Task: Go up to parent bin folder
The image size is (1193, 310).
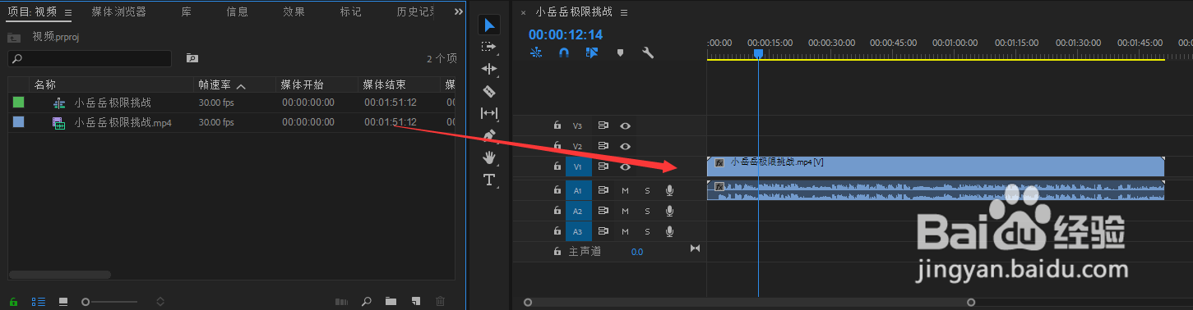Action: [14, 37]
